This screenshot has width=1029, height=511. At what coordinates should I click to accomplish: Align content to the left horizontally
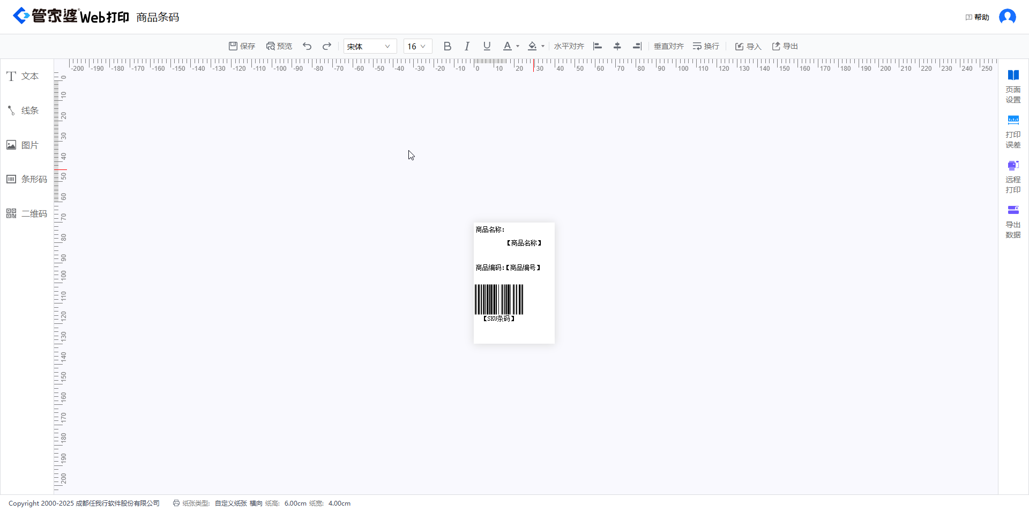[598, 46]
